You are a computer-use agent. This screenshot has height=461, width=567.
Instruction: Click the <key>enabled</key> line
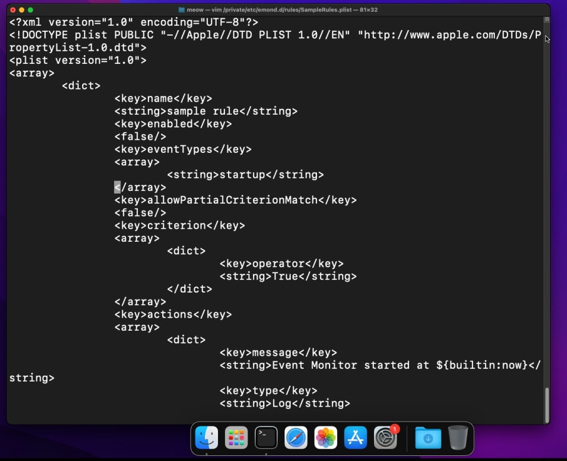click(x=173, y=123)
